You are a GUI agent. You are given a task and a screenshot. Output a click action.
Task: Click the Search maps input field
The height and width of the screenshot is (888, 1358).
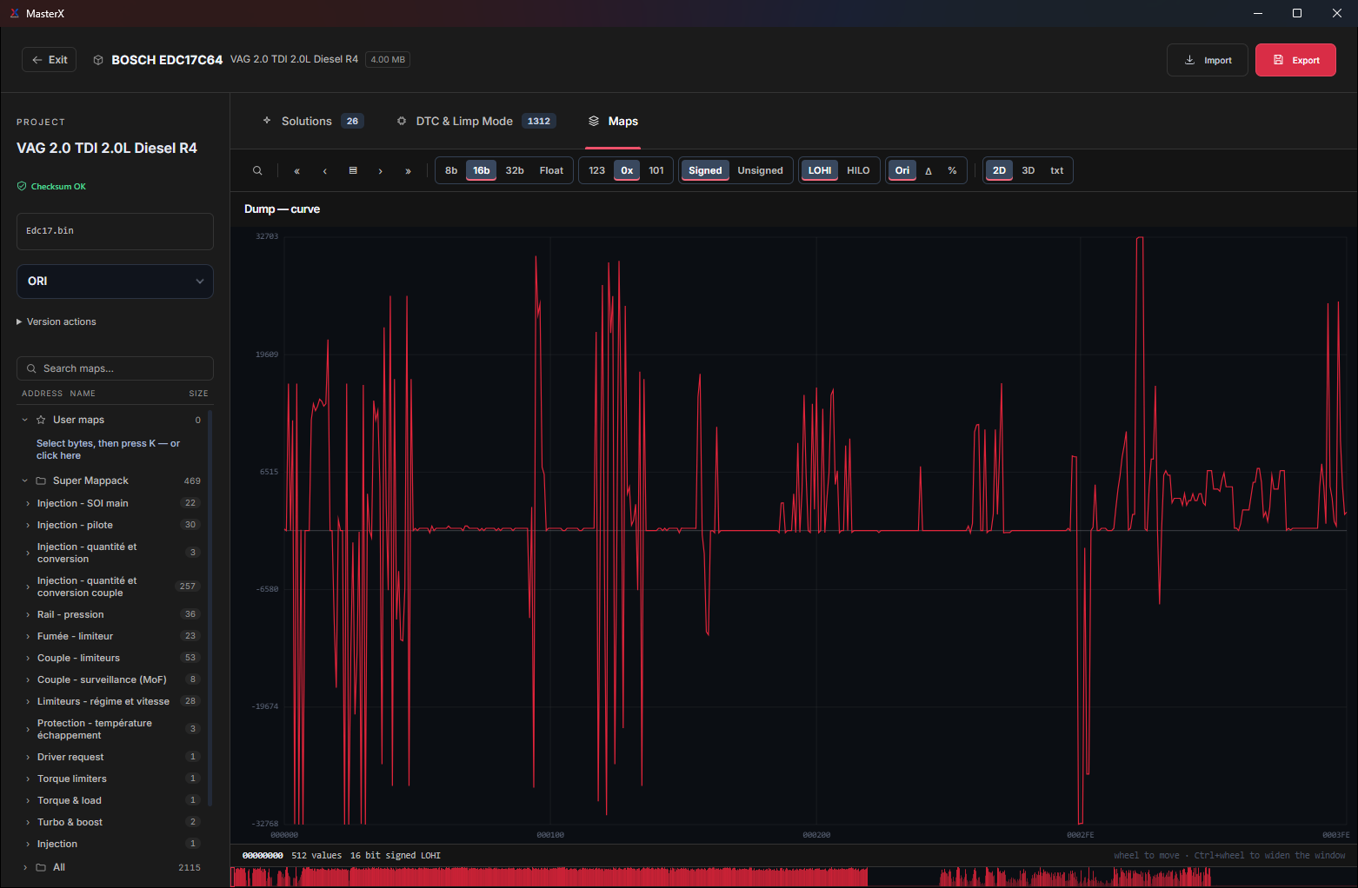pos(115,368)
